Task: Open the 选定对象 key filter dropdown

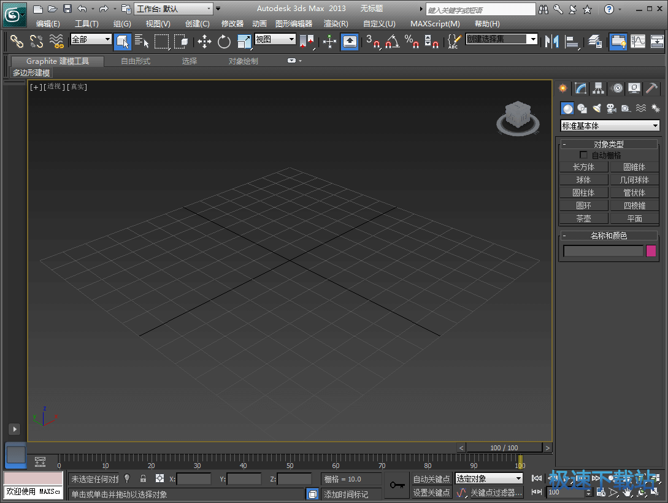Action: (489, 478)
